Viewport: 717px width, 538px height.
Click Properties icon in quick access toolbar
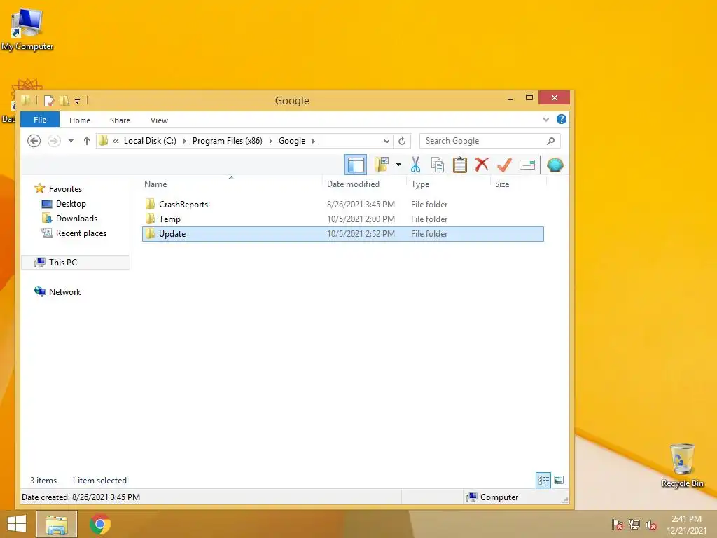coord(49,101)
